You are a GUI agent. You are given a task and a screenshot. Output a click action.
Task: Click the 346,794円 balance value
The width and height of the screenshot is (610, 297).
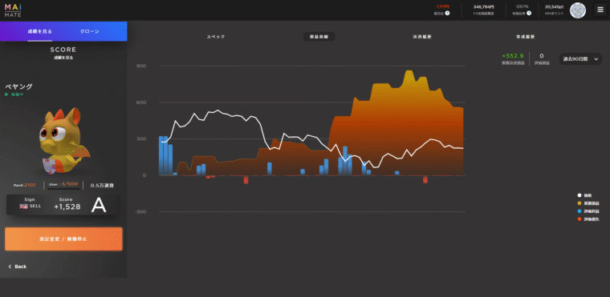[483, 7]
